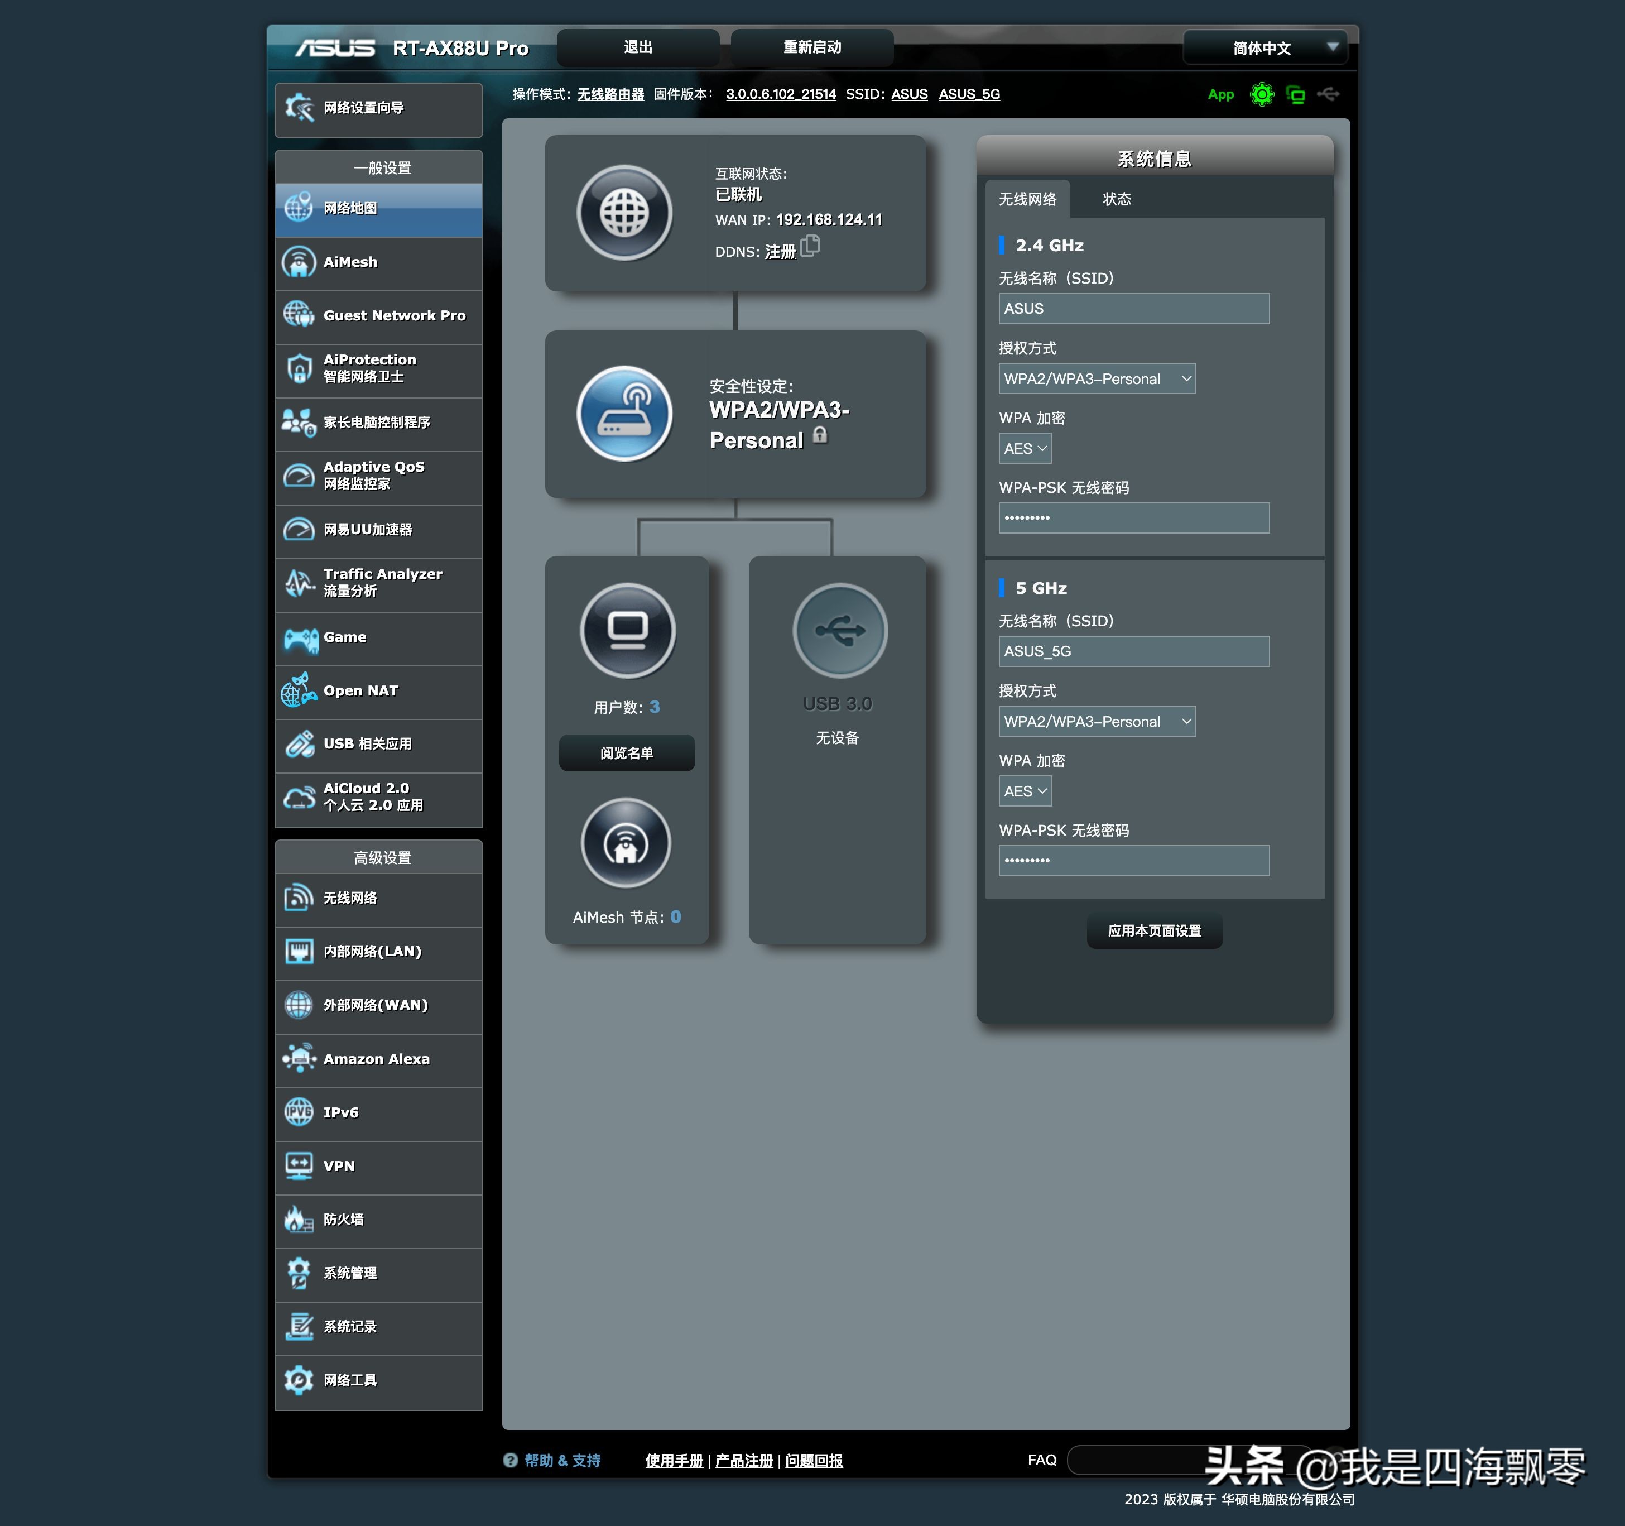This screenshot has width=1625, height=1526.
Task: Open the 2.4 GHz authentication method dropdown
Action: [1097, 378]
